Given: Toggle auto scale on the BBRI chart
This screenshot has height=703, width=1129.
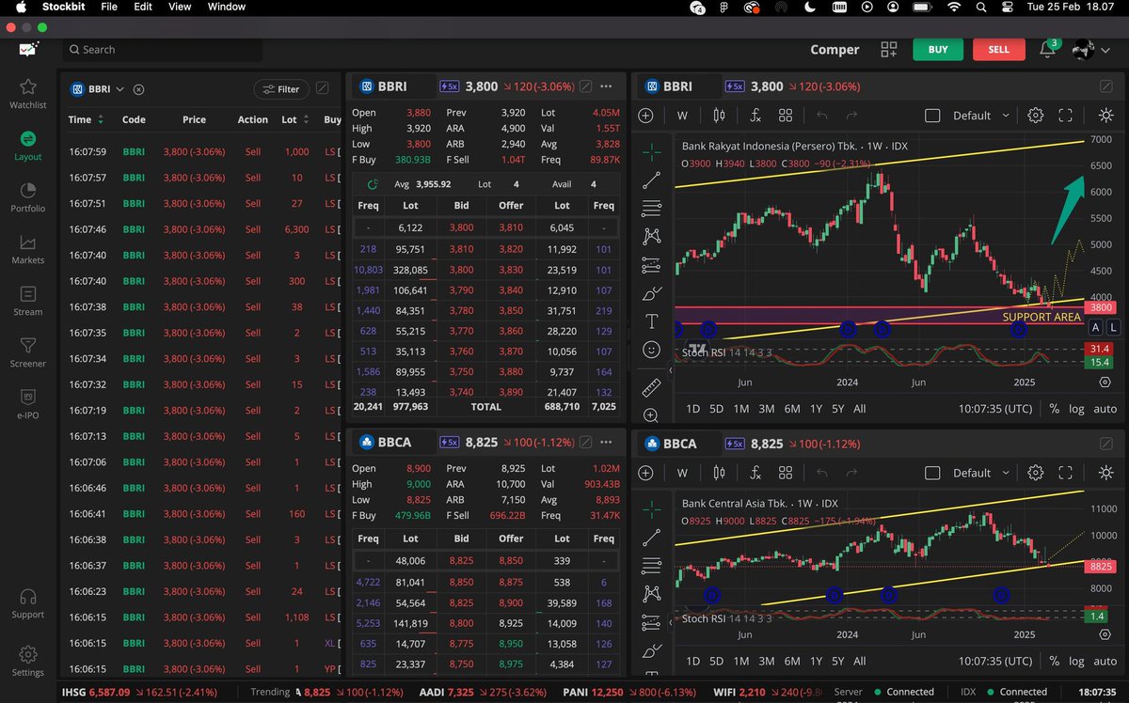Looking at the screenshot, I should [x=1105, y=409].
